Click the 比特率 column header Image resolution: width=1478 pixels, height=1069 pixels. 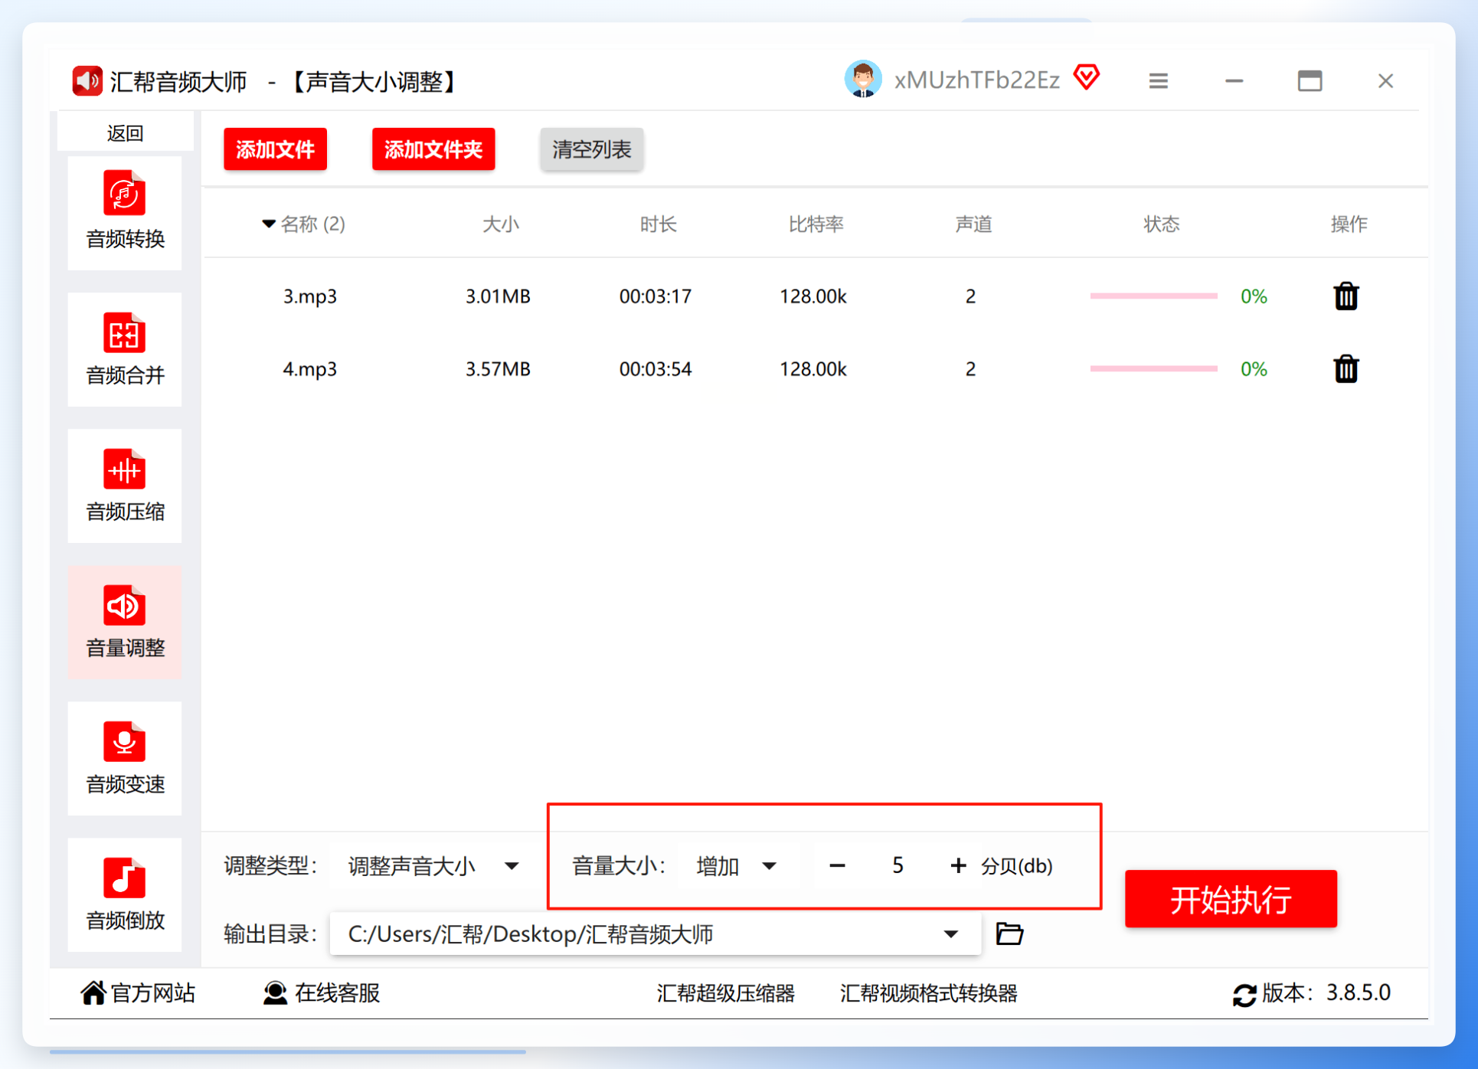pos(816,224)
